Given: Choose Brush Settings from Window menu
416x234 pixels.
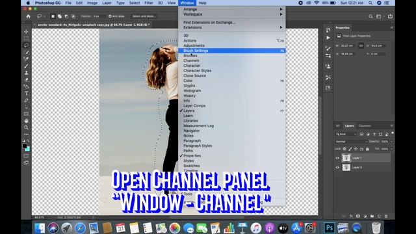Looking at the screenshot, I should click(232, 51).
